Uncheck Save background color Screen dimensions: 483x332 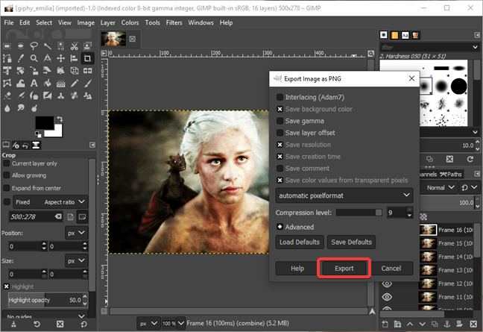(x=280, y=109)
